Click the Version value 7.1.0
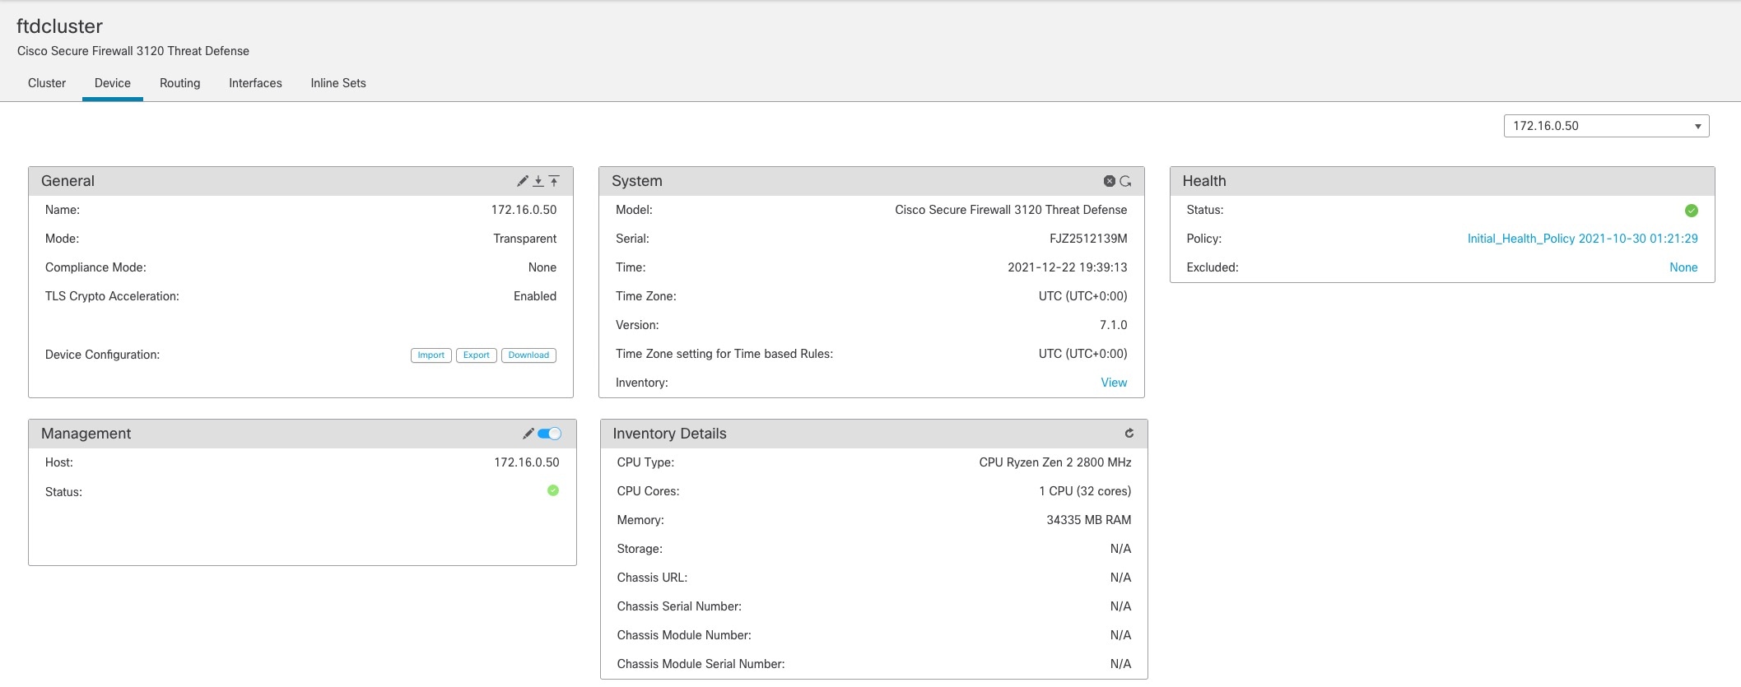1741x687 pixels. click(x=1113, y=325)
